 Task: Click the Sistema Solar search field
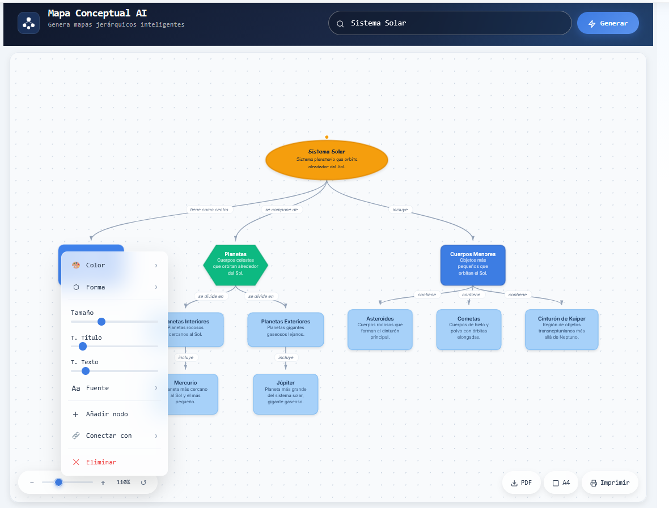click(454, 23)
